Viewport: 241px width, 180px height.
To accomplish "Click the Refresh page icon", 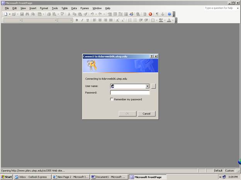I will tap(145, 14).
